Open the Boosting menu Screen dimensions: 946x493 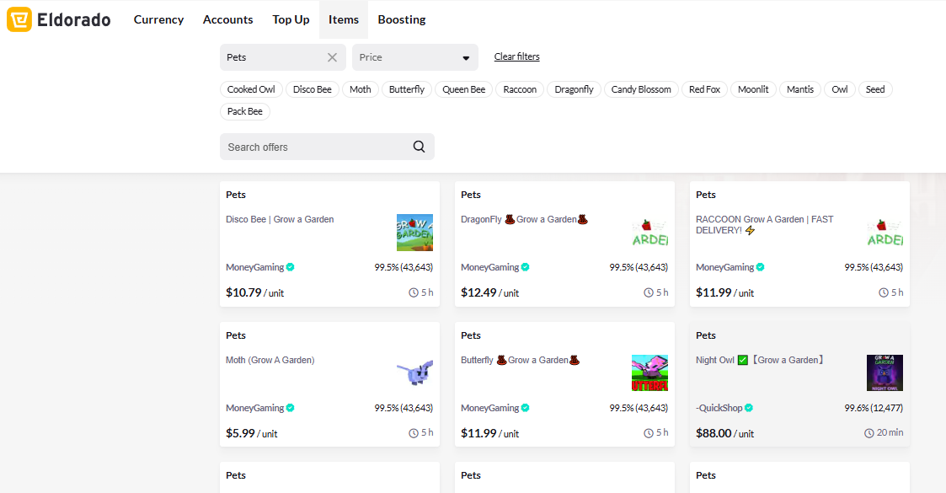pos(402,19)
